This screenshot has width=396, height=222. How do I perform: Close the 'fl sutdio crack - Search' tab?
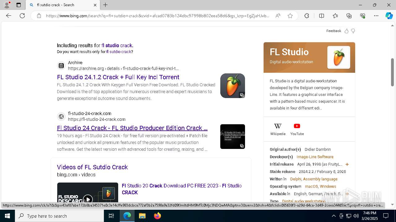[95, 5]
